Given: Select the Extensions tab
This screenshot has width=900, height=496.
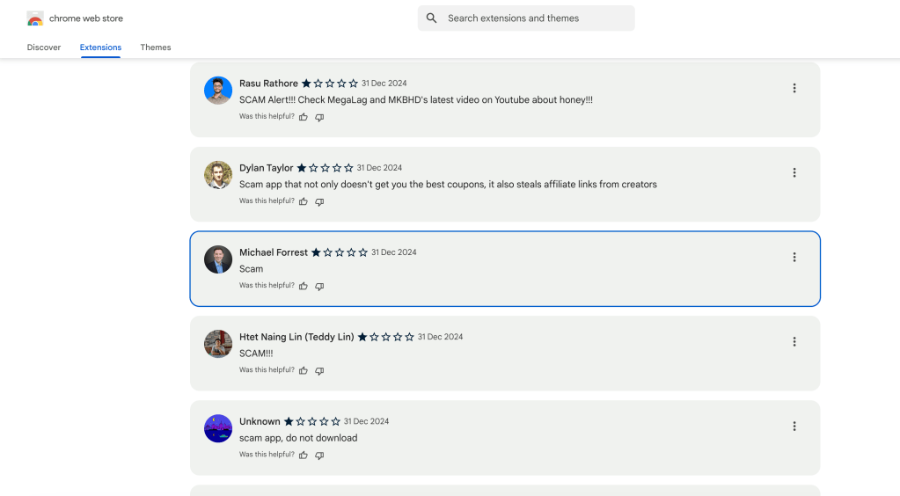Looking at the screenshot, I should coord(100,47).
